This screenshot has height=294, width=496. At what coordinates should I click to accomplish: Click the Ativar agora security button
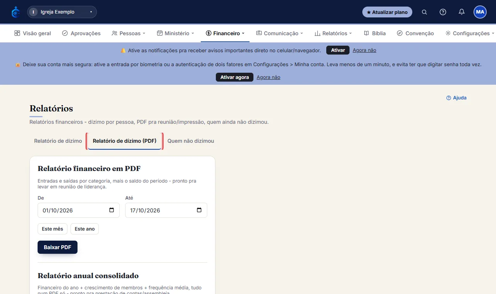click(x=234, y=77)
